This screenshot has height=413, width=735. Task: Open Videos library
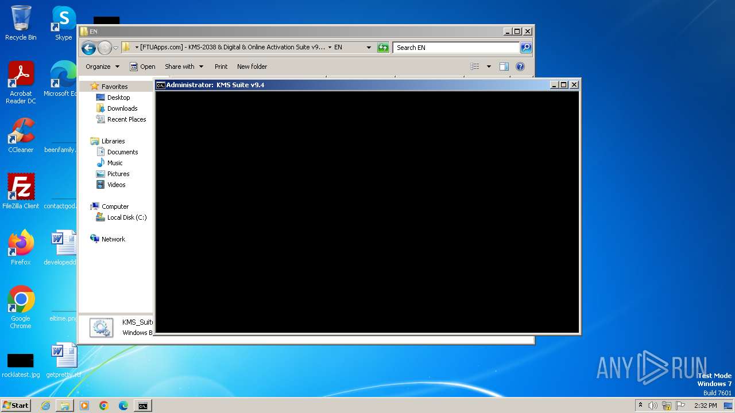point(116,185)
